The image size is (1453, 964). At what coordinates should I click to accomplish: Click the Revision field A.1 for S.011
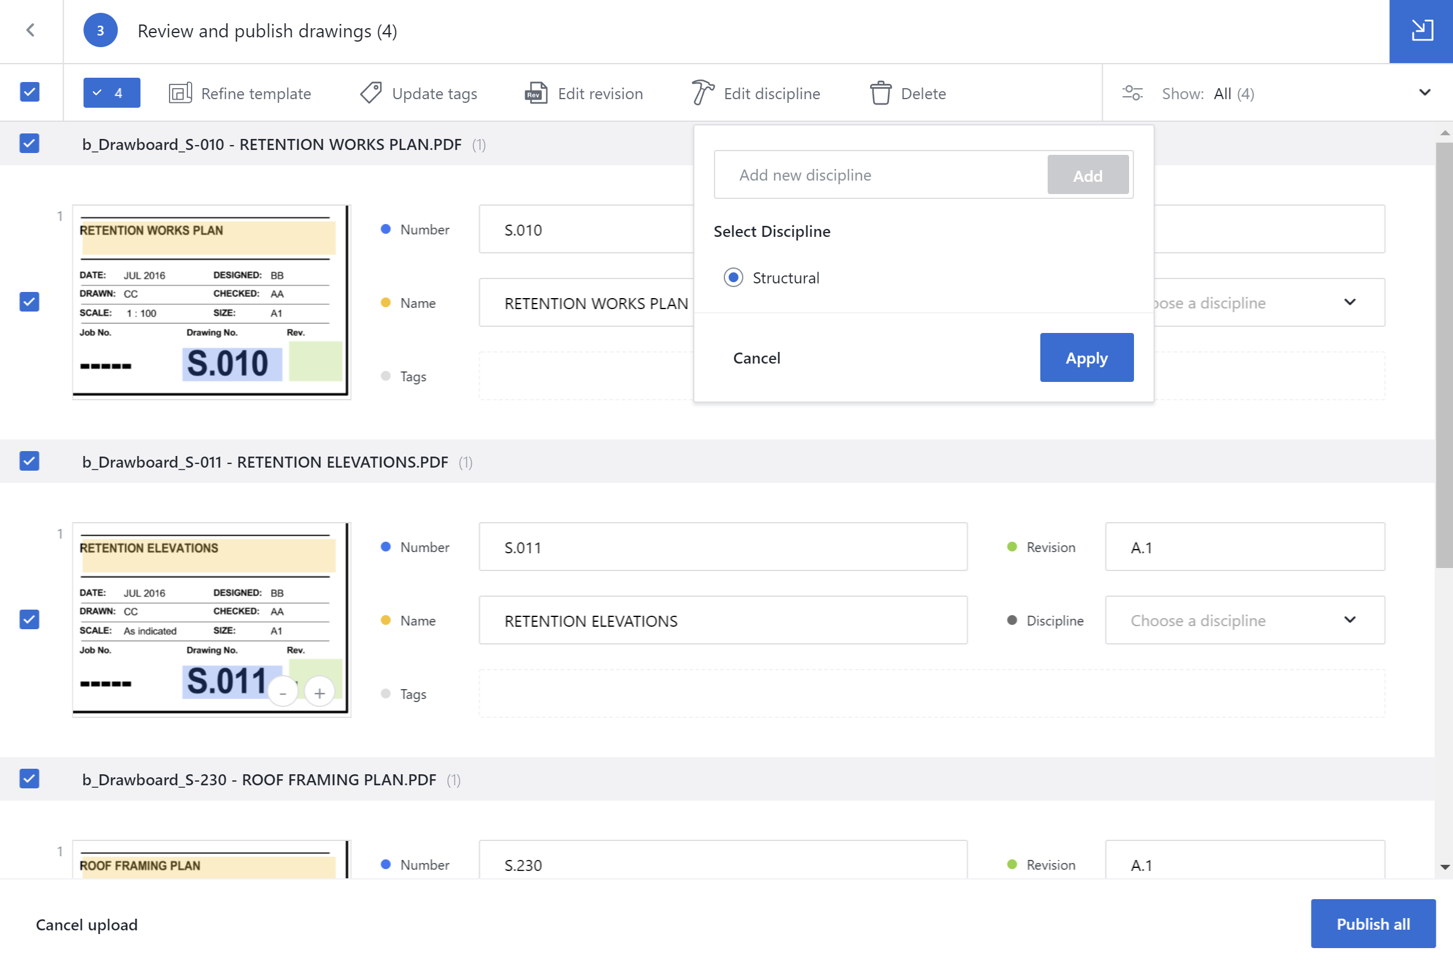coord(1245,547)
